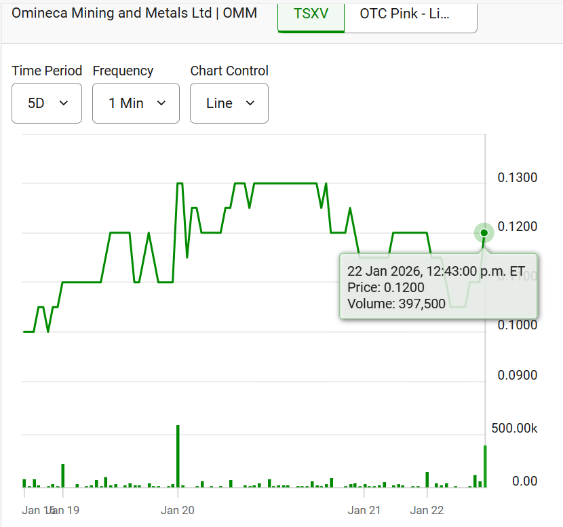Open the Line Chart Control dropdown
The image size is (563, 527).
(229, 103)
